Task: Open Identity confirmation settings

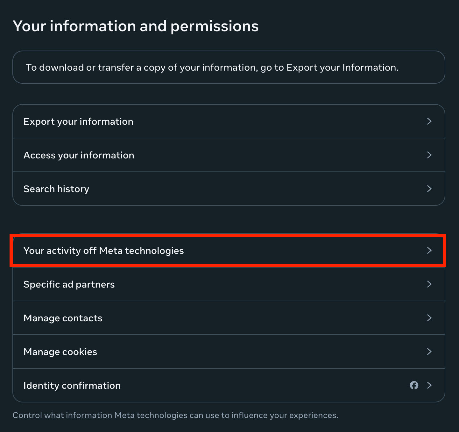Action: [x=72, y=386]
